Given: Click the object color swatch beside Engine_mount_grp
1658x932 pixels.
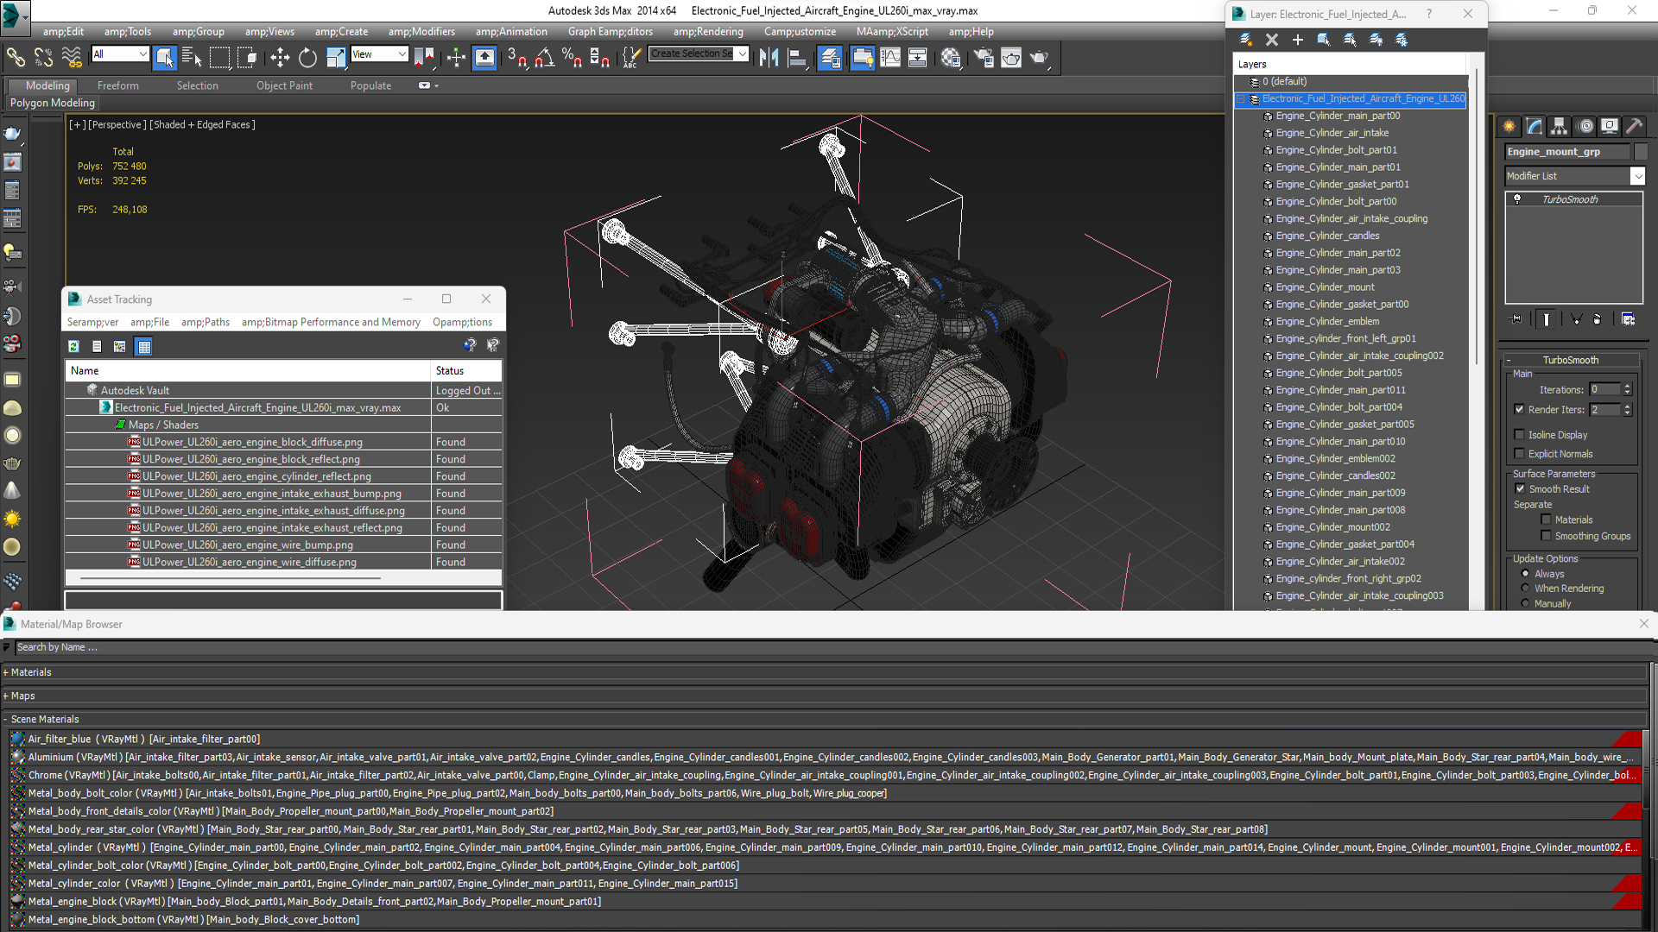Looking at the screenshot, I should (1641, 152).
